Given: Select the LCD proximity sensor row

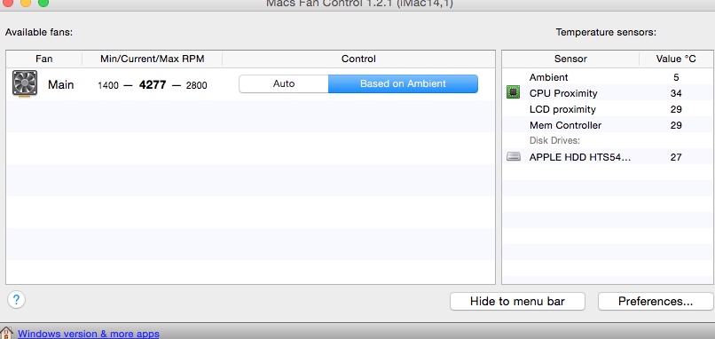Looking at the screenshot, I should point(609,109).
